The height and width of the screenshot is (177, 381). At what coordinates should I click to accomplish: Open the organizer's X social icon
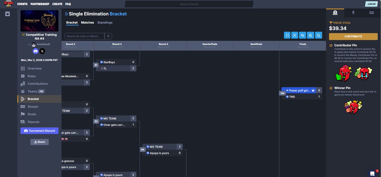point(42,51)
